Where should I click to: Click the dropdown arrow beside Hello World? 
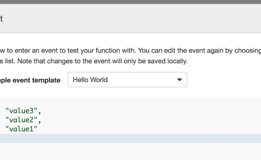179,80
